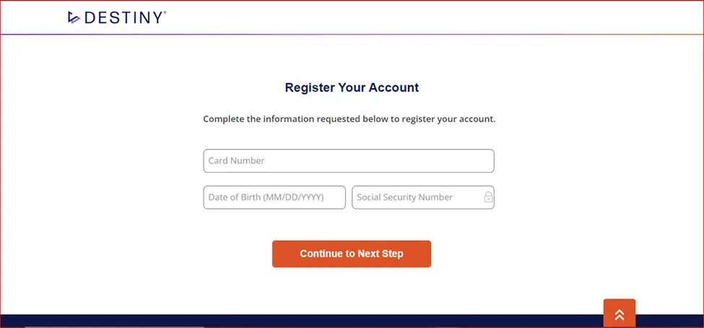Click the Destiny arrow logo icon
The image size is (704, 328).
pos(74,17)
